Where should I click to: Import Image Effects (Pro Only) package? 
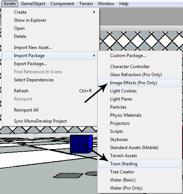tap(140, 83)
